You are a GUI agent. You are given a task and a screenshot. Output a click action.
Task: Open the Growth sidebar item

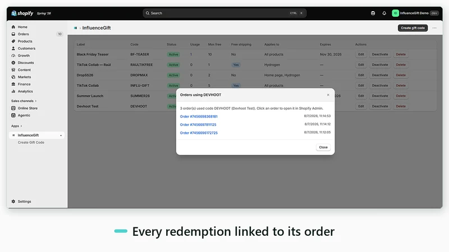pos(24,55)
